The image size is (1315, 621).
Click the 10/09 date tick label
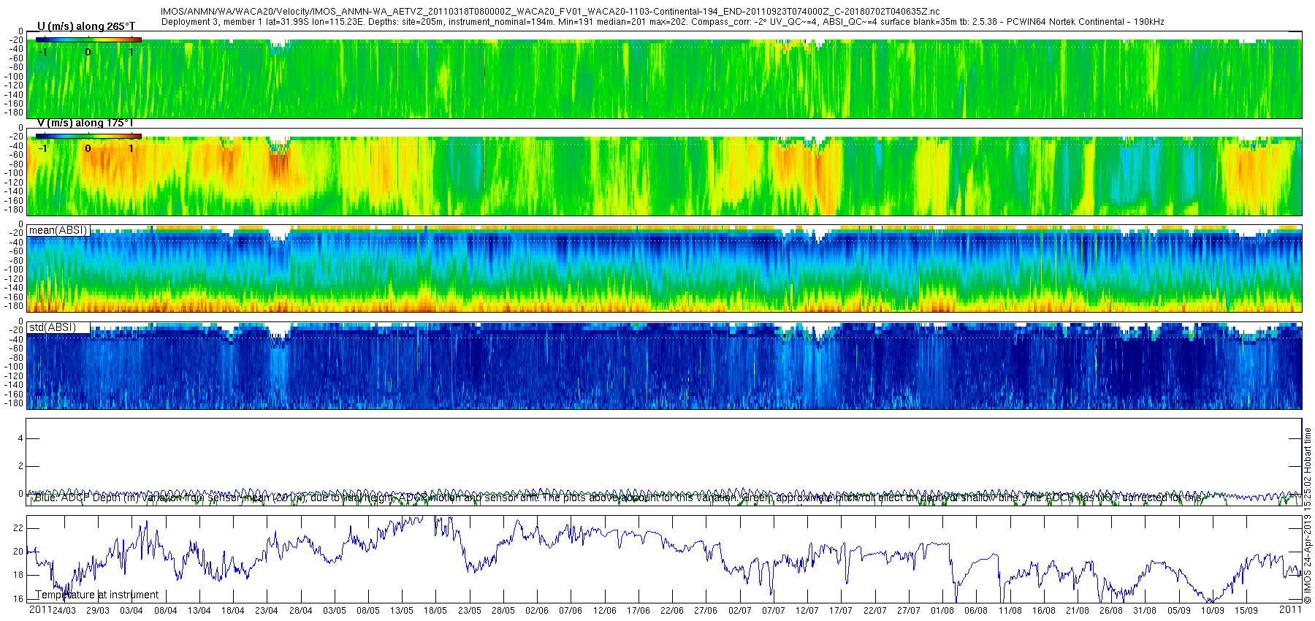1213,611
